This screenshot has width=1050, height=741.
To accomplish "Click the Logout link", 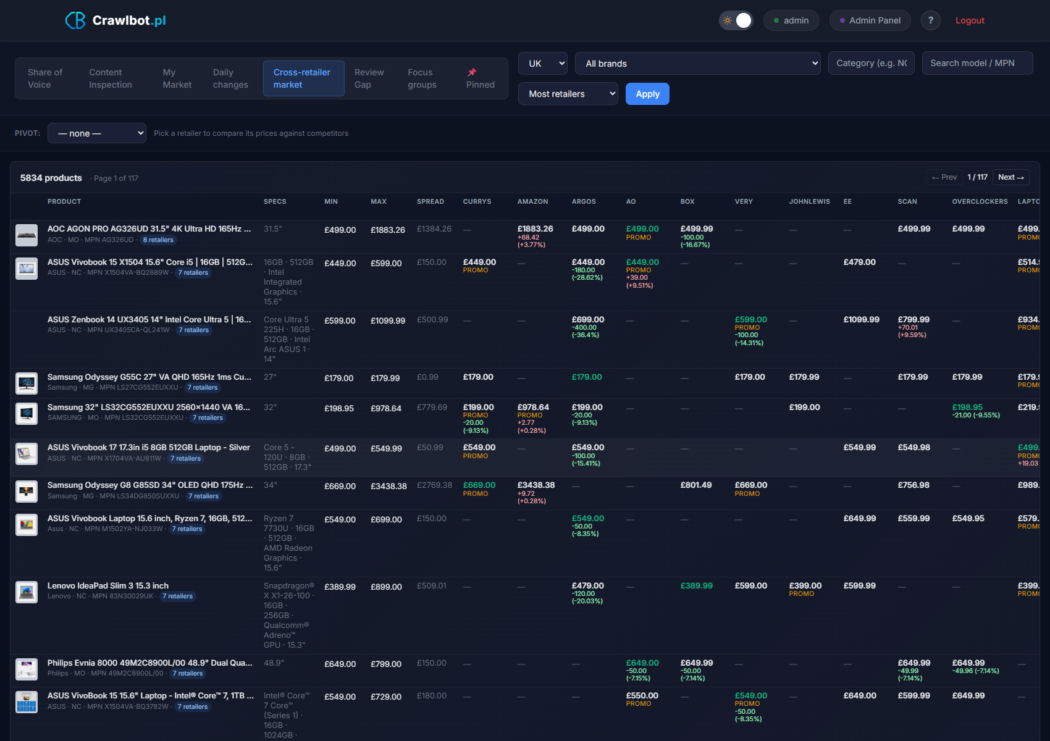I will point(970,20).
